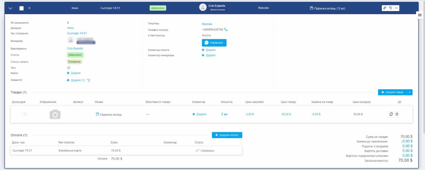Viewport: 425px width, 170px height.
Task: Open column settings icon at right edge
Action: (x=420, y=15)
